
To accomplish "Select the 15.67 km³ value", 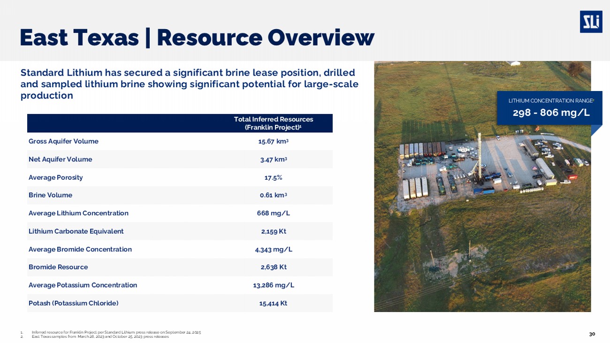I will (x=273, y=141).
